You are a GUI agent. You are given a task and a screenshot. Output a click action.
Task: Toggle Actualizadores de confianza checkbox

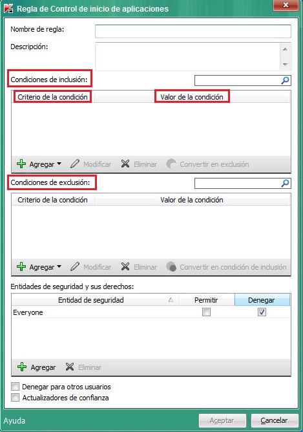(x=15, y=398)
